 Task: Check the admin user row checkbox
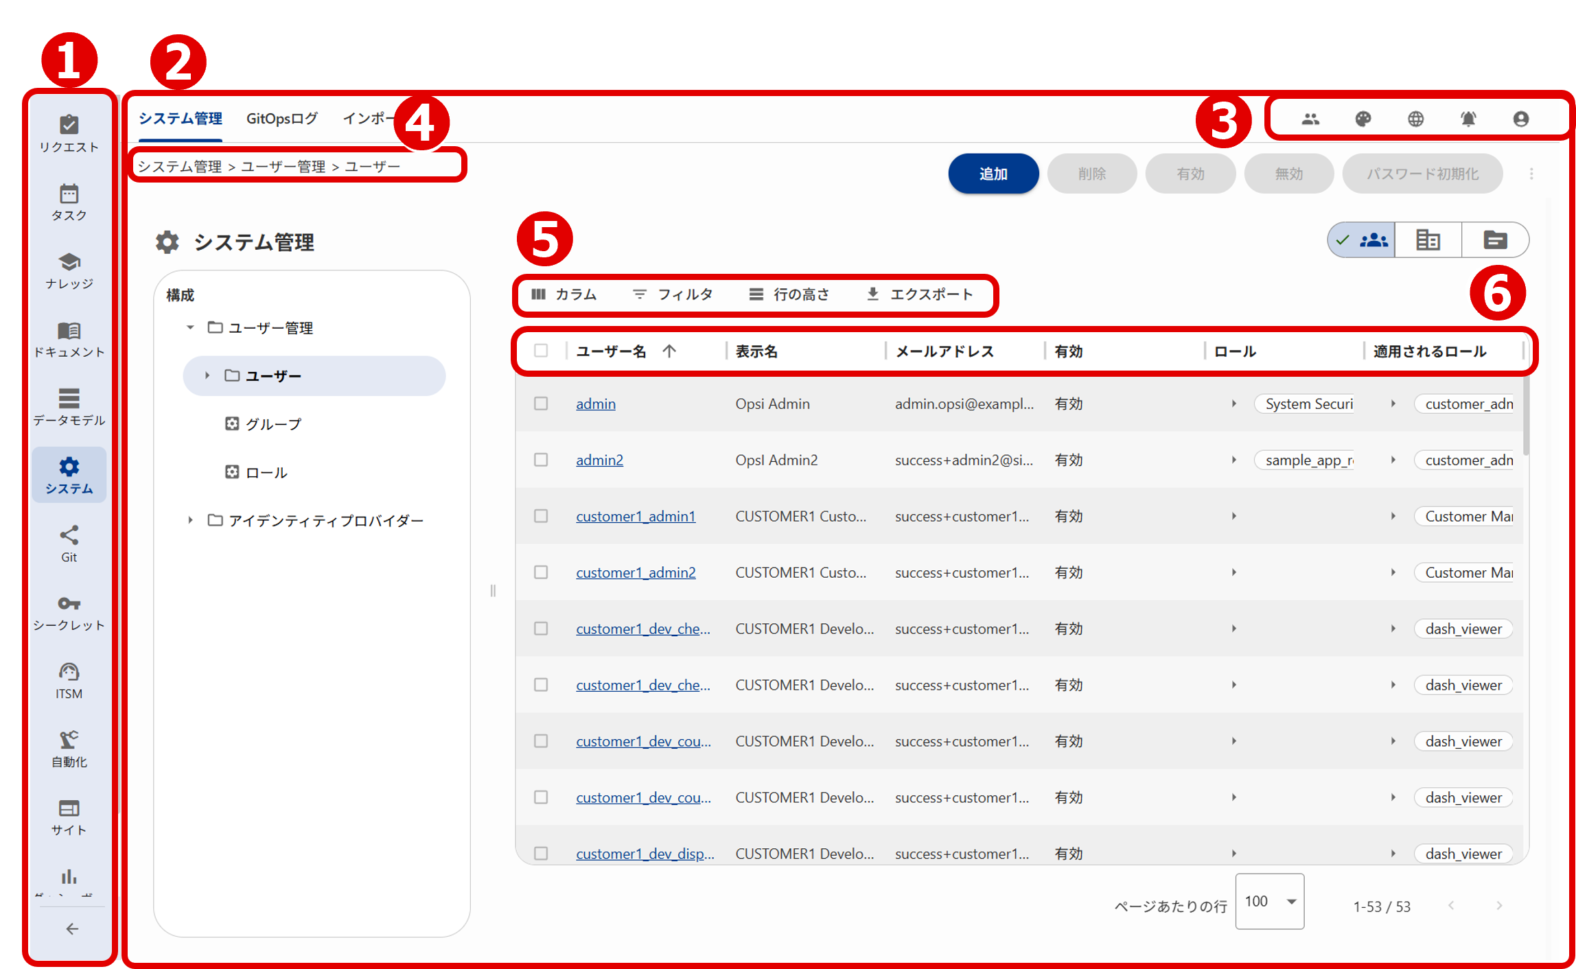point(541,404)
